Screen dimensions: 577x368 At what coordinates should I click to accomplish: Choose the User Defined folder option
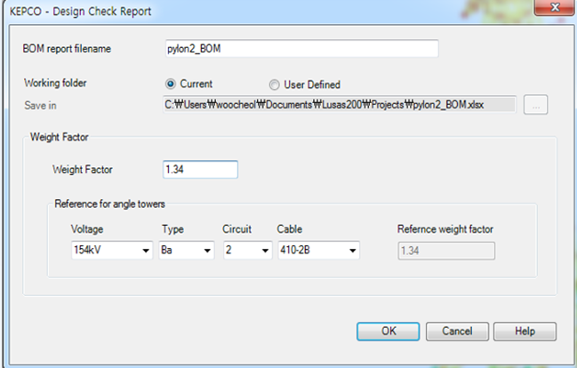coord(275,84)
